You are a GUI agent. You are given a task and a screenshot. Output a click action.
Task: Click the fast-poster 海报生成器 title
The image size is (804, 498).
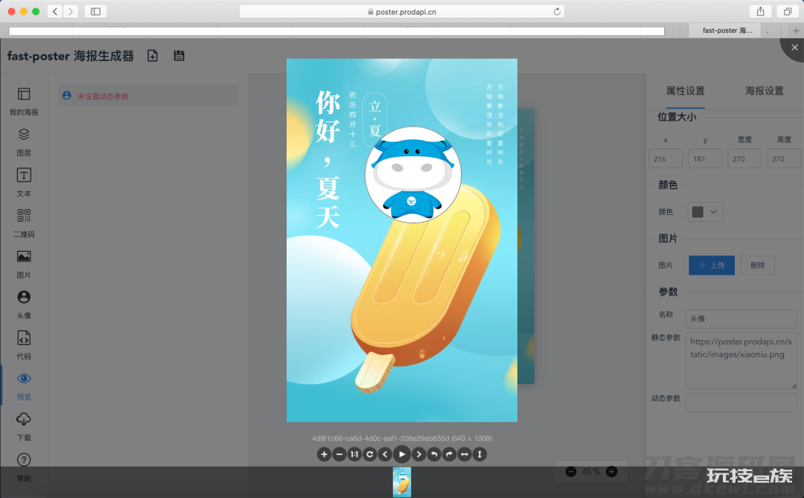(70, 56)
